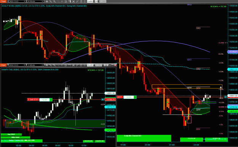Cancel STP order with X in 90 Minute chart
This screenshot has height=147, width=238.
click(x=225, y=97)
